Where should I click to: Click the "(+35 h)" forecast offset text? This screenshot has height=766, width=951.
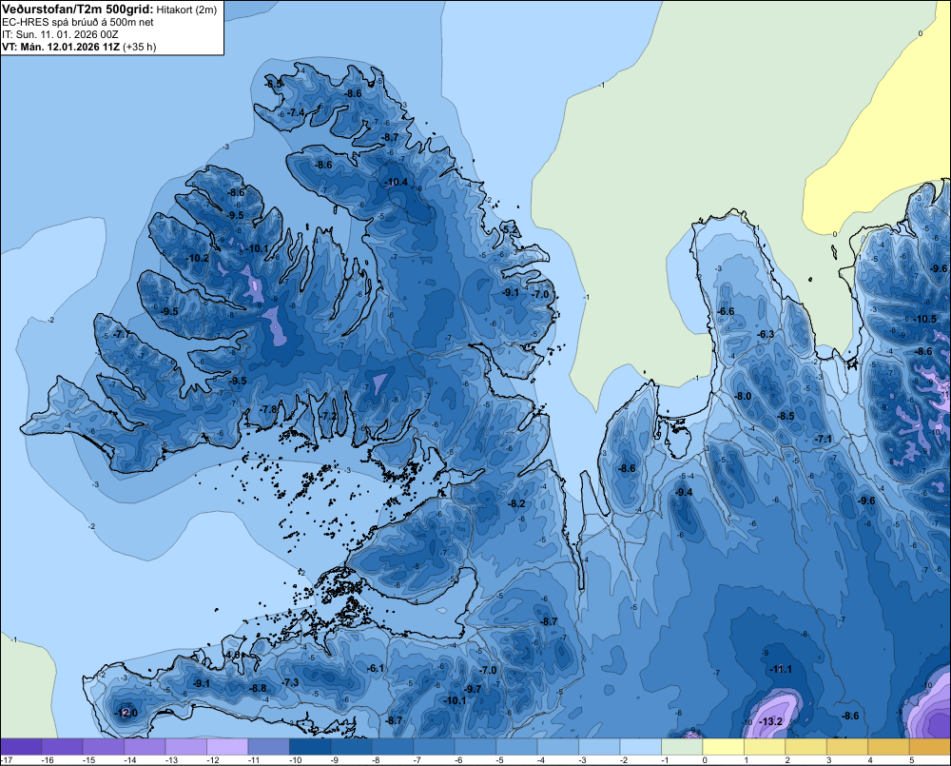click(x=140, y=47)
